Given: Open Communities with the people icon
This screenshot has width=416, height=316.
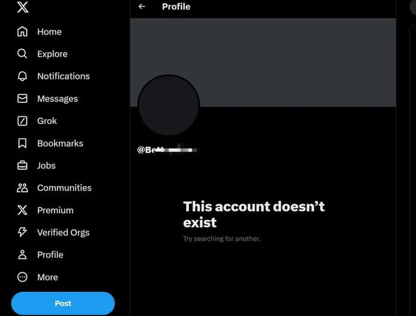Looking at the screenshot, I should coord(22,188).
